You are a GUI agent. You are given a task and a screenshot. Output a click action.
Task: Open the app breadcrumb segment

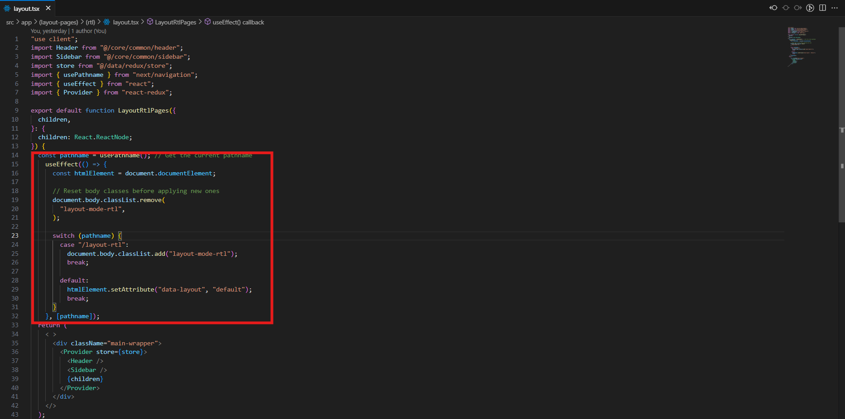click(x=26, y=22)
